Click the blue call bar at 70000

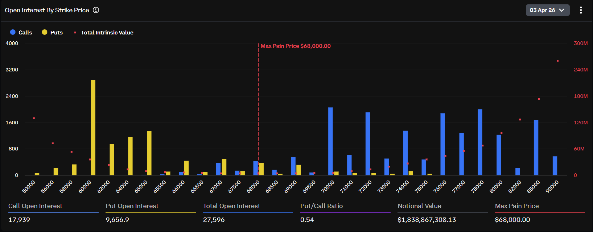330,141
